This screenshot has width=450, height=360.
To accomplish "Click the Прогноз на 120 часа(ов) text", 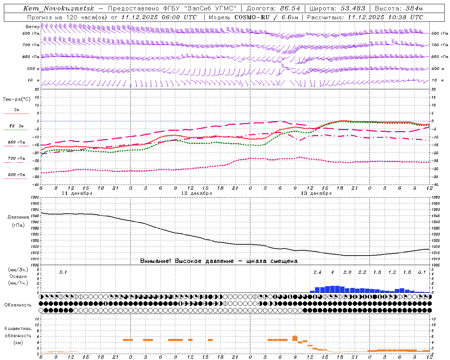I will [68, 17].
